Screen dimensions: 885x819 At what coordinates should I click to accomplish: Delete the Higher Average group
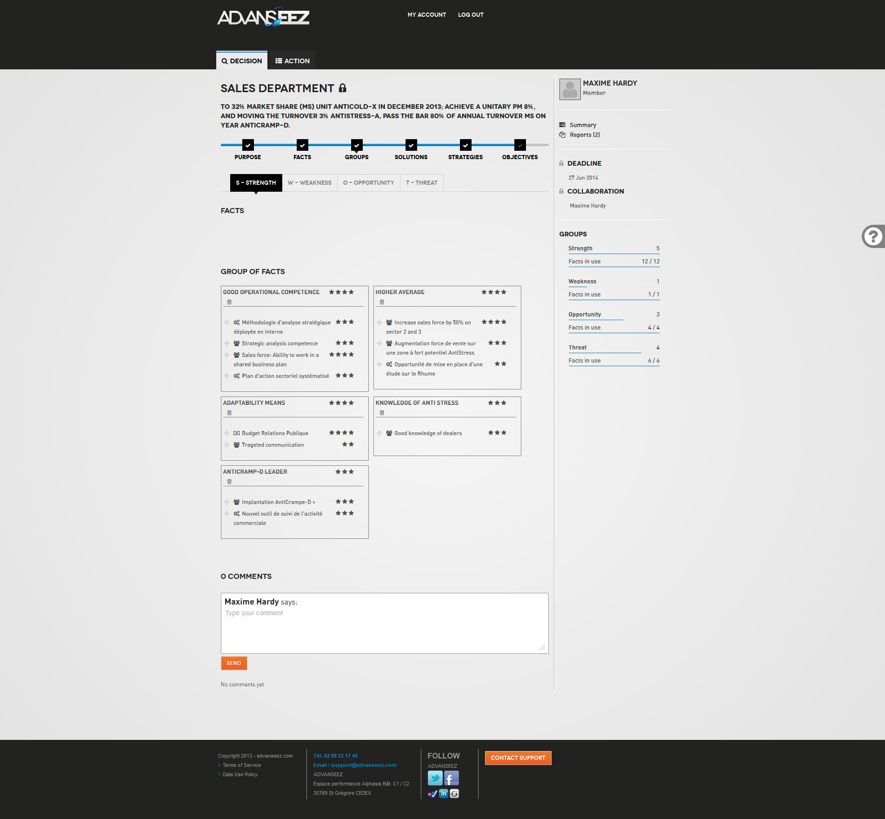tap(382, 302)
